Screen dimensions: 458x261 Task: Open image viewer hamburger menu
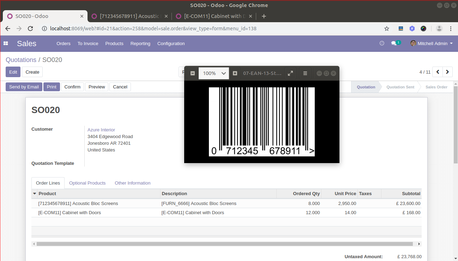[305, 73]
